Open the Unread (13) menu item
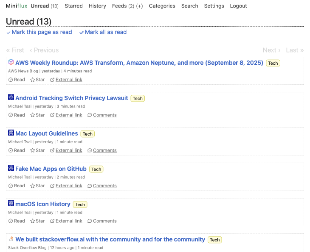Viewport: 310px width, 252px height. point(45,6)
